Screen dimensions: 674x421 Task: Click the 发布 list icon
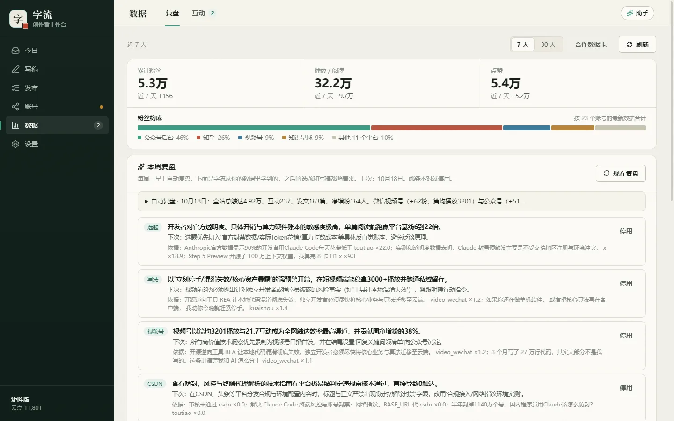click(15, 88)
